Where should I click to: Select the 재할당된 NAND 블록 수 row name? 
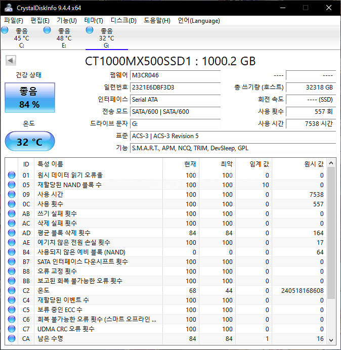(69, 185)
